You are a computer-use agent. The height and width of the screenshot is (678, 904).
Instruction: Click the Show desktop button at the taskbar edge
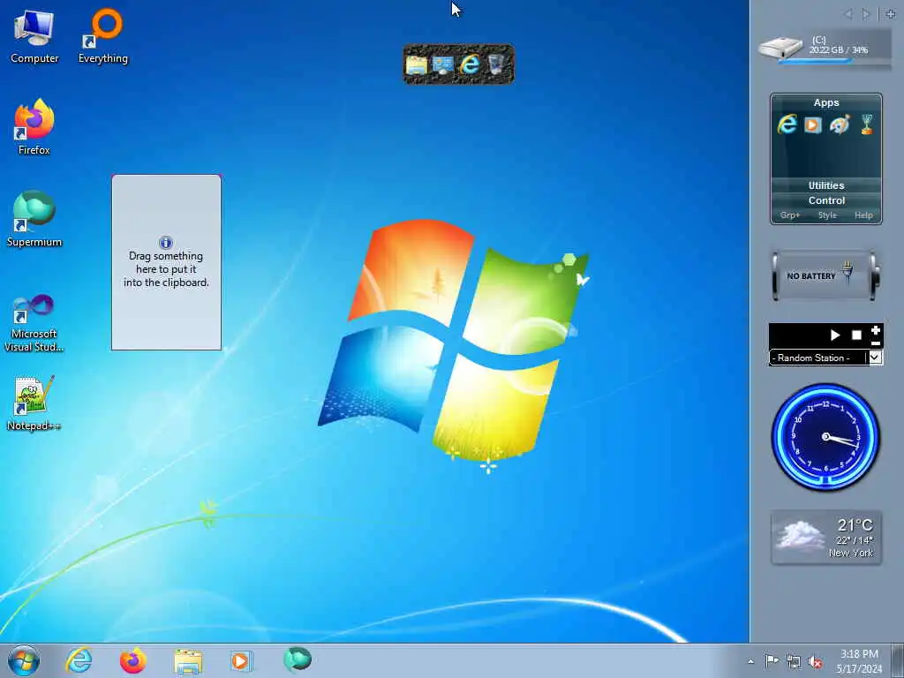point(898,660)
